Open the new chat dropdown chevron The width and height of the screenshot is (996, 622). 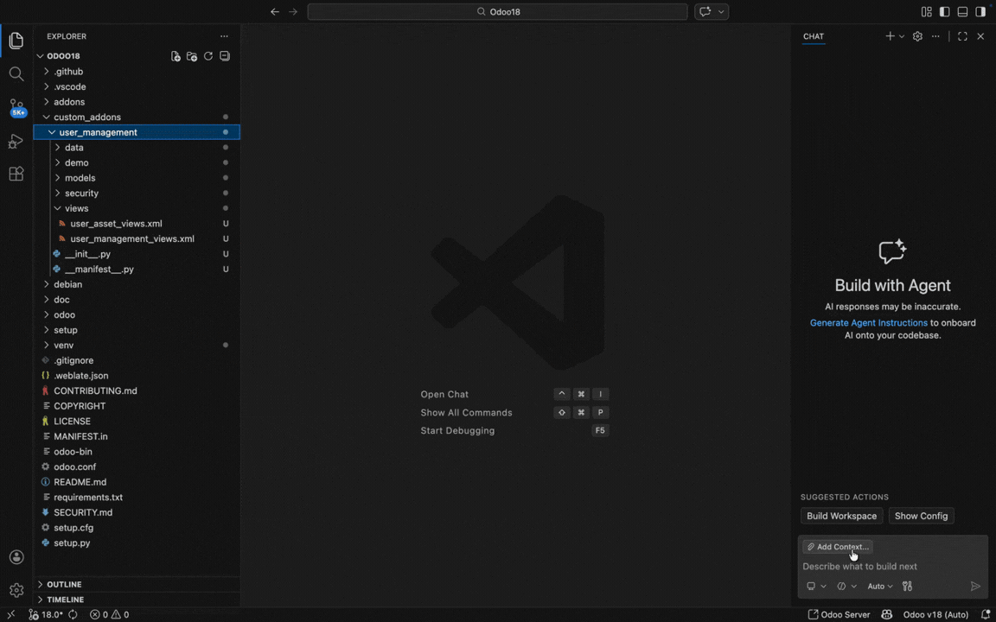tap(902, 36)
